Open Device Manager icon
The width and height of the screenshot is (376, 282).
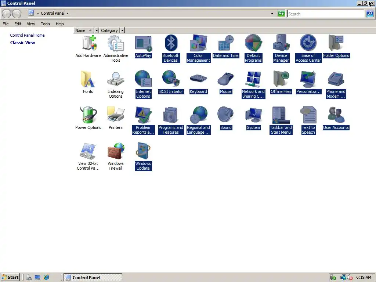click(x=281, y=49)
